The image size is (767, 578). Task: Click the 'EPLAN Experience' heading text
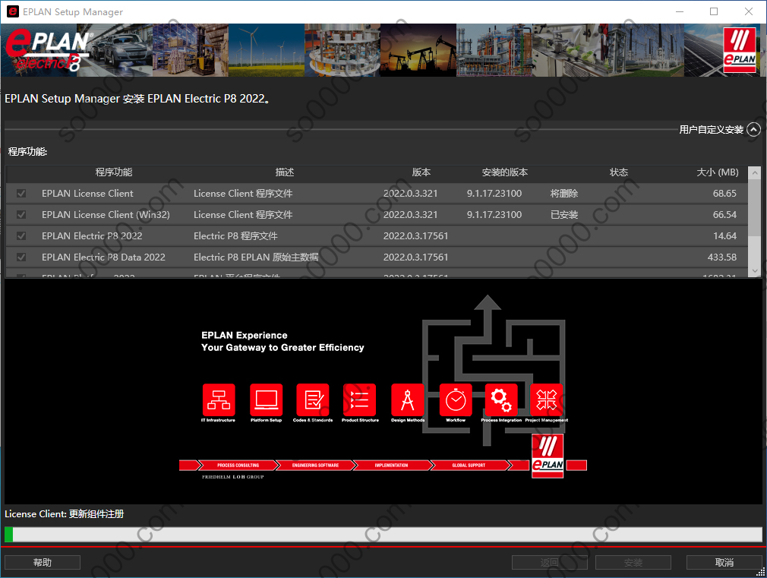coord(244,335)
